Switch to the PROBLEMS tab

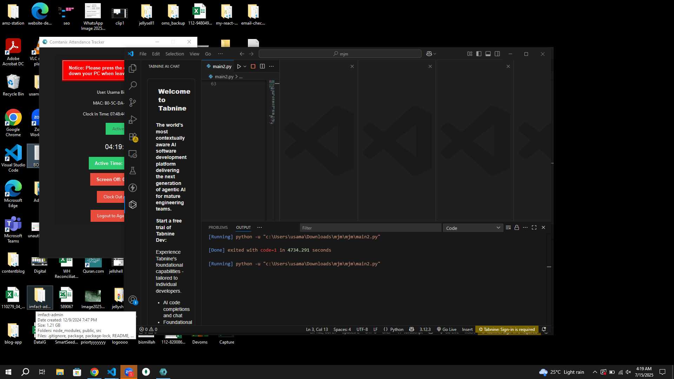(x=218, y=227)
